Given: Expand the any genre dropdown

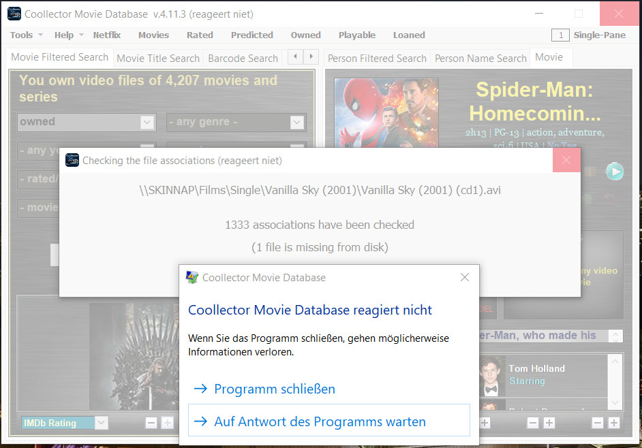Looking at the screenshot, I should pos(297,122).
